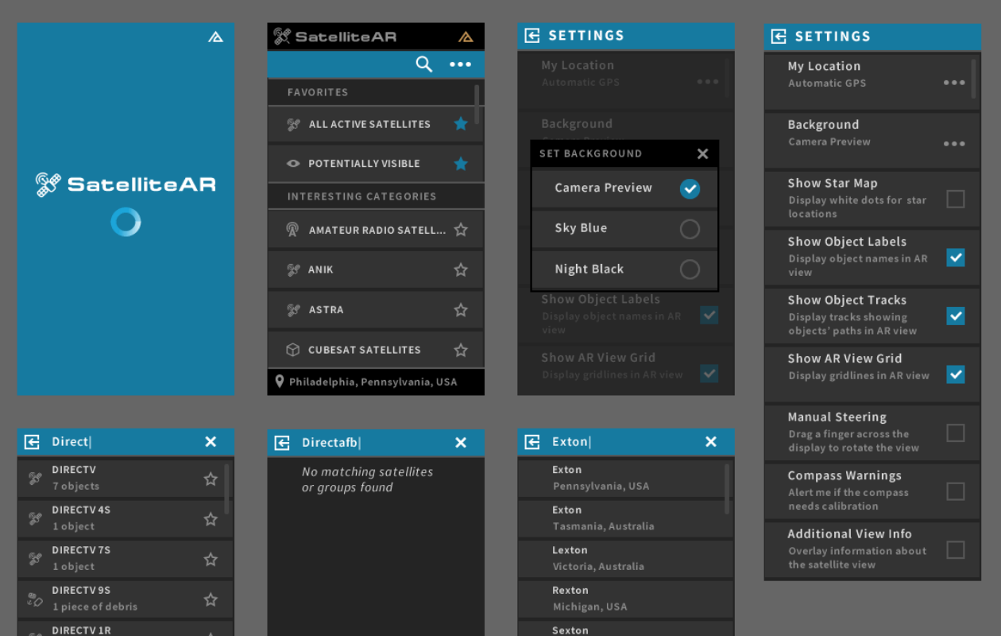Viewport: 1001px width, 636px height.
Task: Enable the Manual Steering checkbox
Action: point(956,432)
